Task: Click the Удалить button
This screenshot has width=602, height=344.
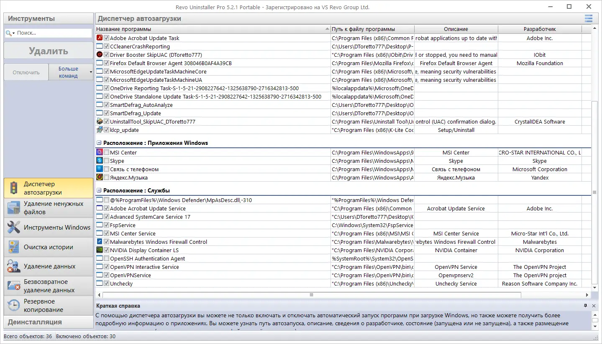Action: coord(49,51)
